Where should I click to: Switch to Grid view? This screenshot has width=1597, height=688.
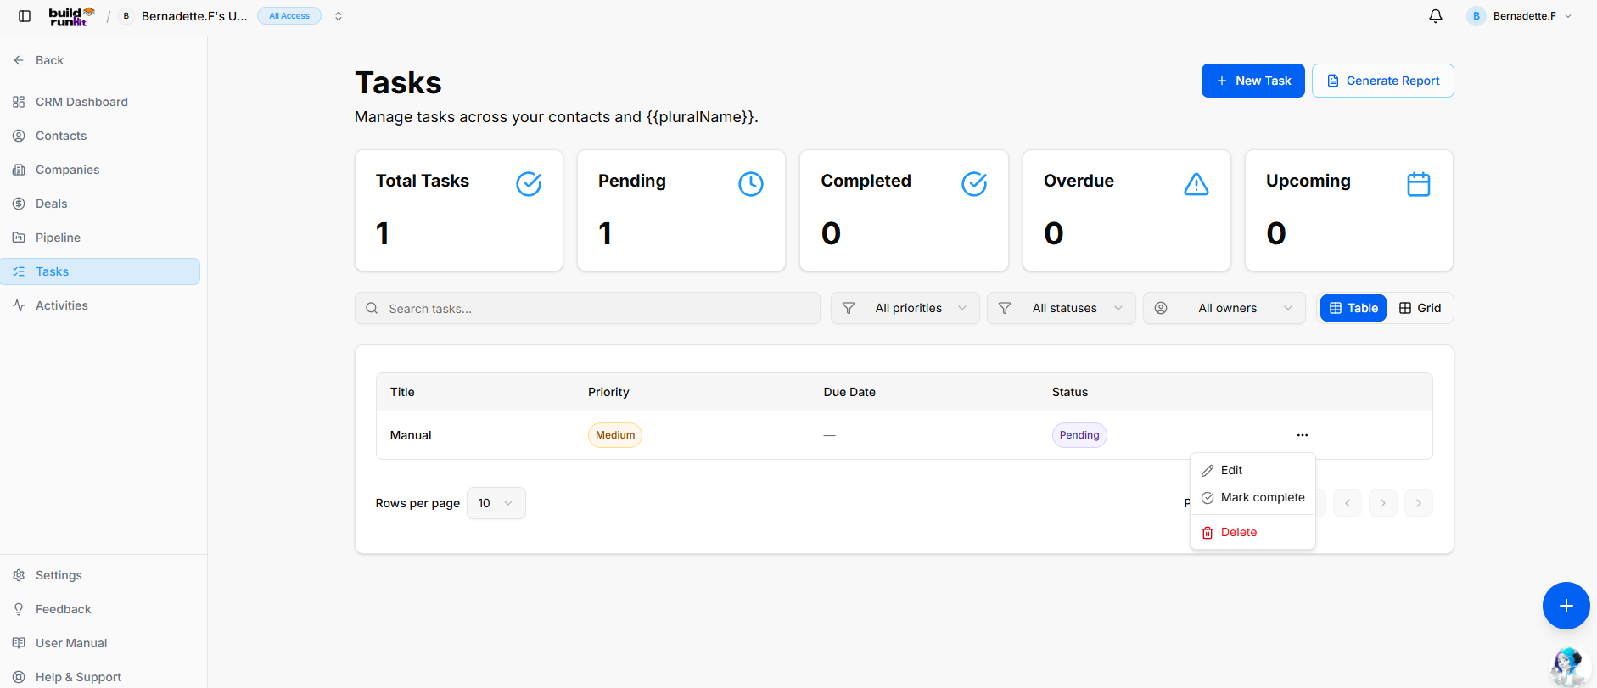1420,308
